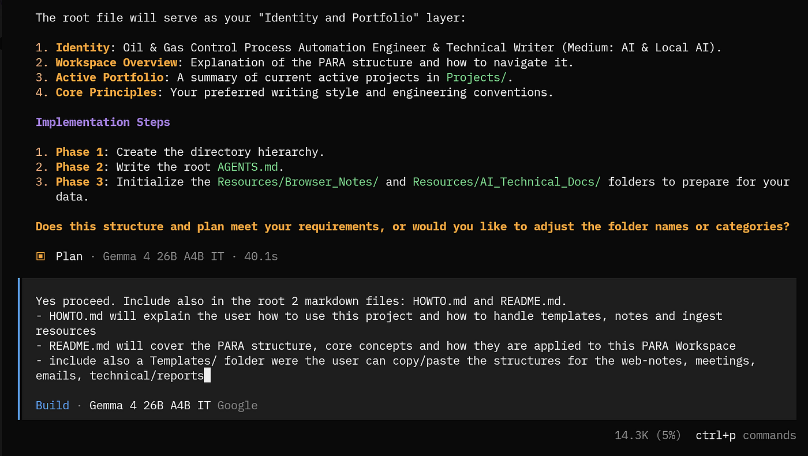Image resolution: width=808 pixels, height=456 pixels.
Task: Click the Implementation Steps heading
Action: (x=103, y=122)
